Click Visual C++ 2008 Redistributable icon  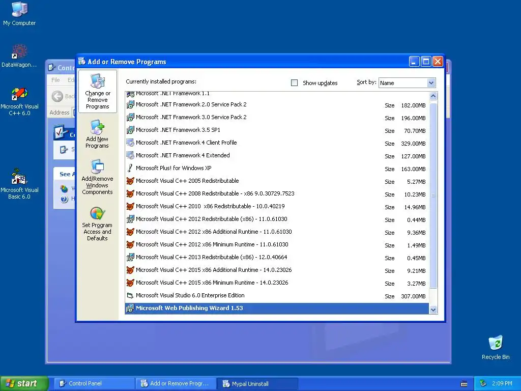(130, 194)
